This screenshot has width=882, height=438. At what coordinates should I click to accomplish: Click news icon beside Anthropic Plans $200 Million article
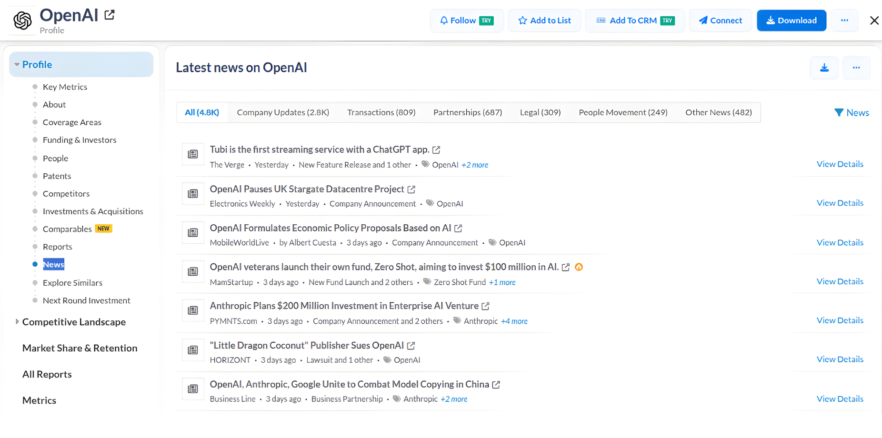click(x=193, y=310)
